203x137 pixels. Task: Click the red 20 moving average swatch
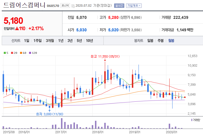tap(12, 53)
